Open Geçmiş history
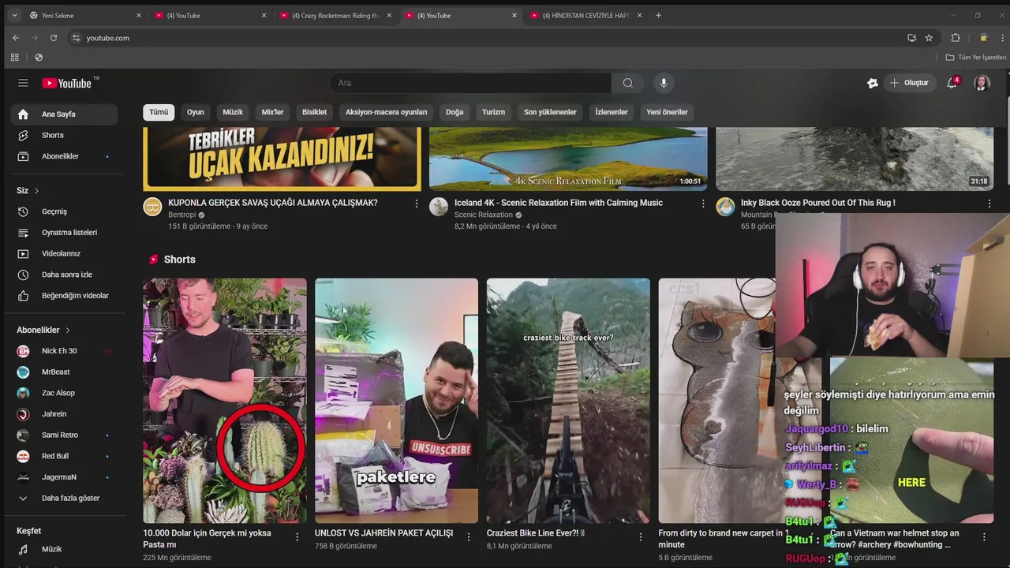Screen dimensions: 1010x568 pyautogui.click(x=64, y=211)
